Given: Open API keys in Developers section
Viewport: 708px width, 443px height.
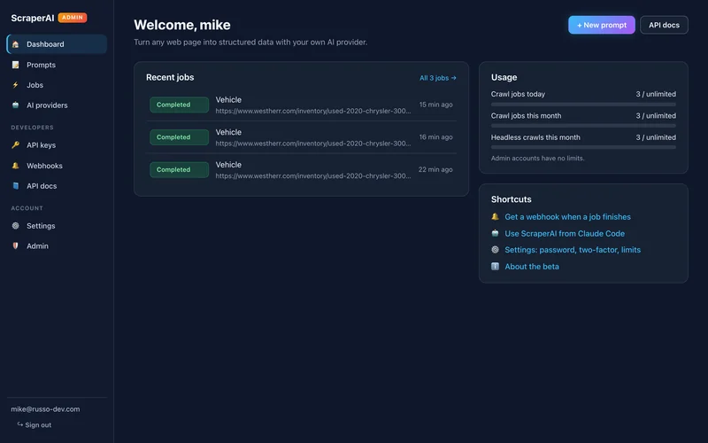Looking at the screenshot, I should pos(57,145).
